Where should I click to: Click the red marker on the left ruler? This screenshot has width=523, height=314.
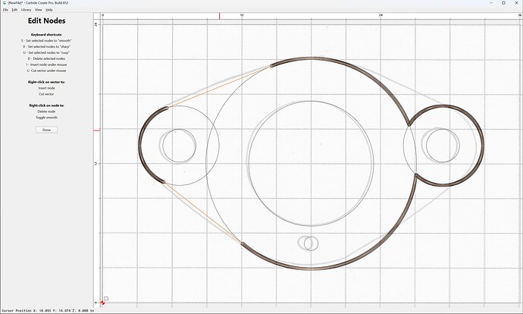coord(96,130)
